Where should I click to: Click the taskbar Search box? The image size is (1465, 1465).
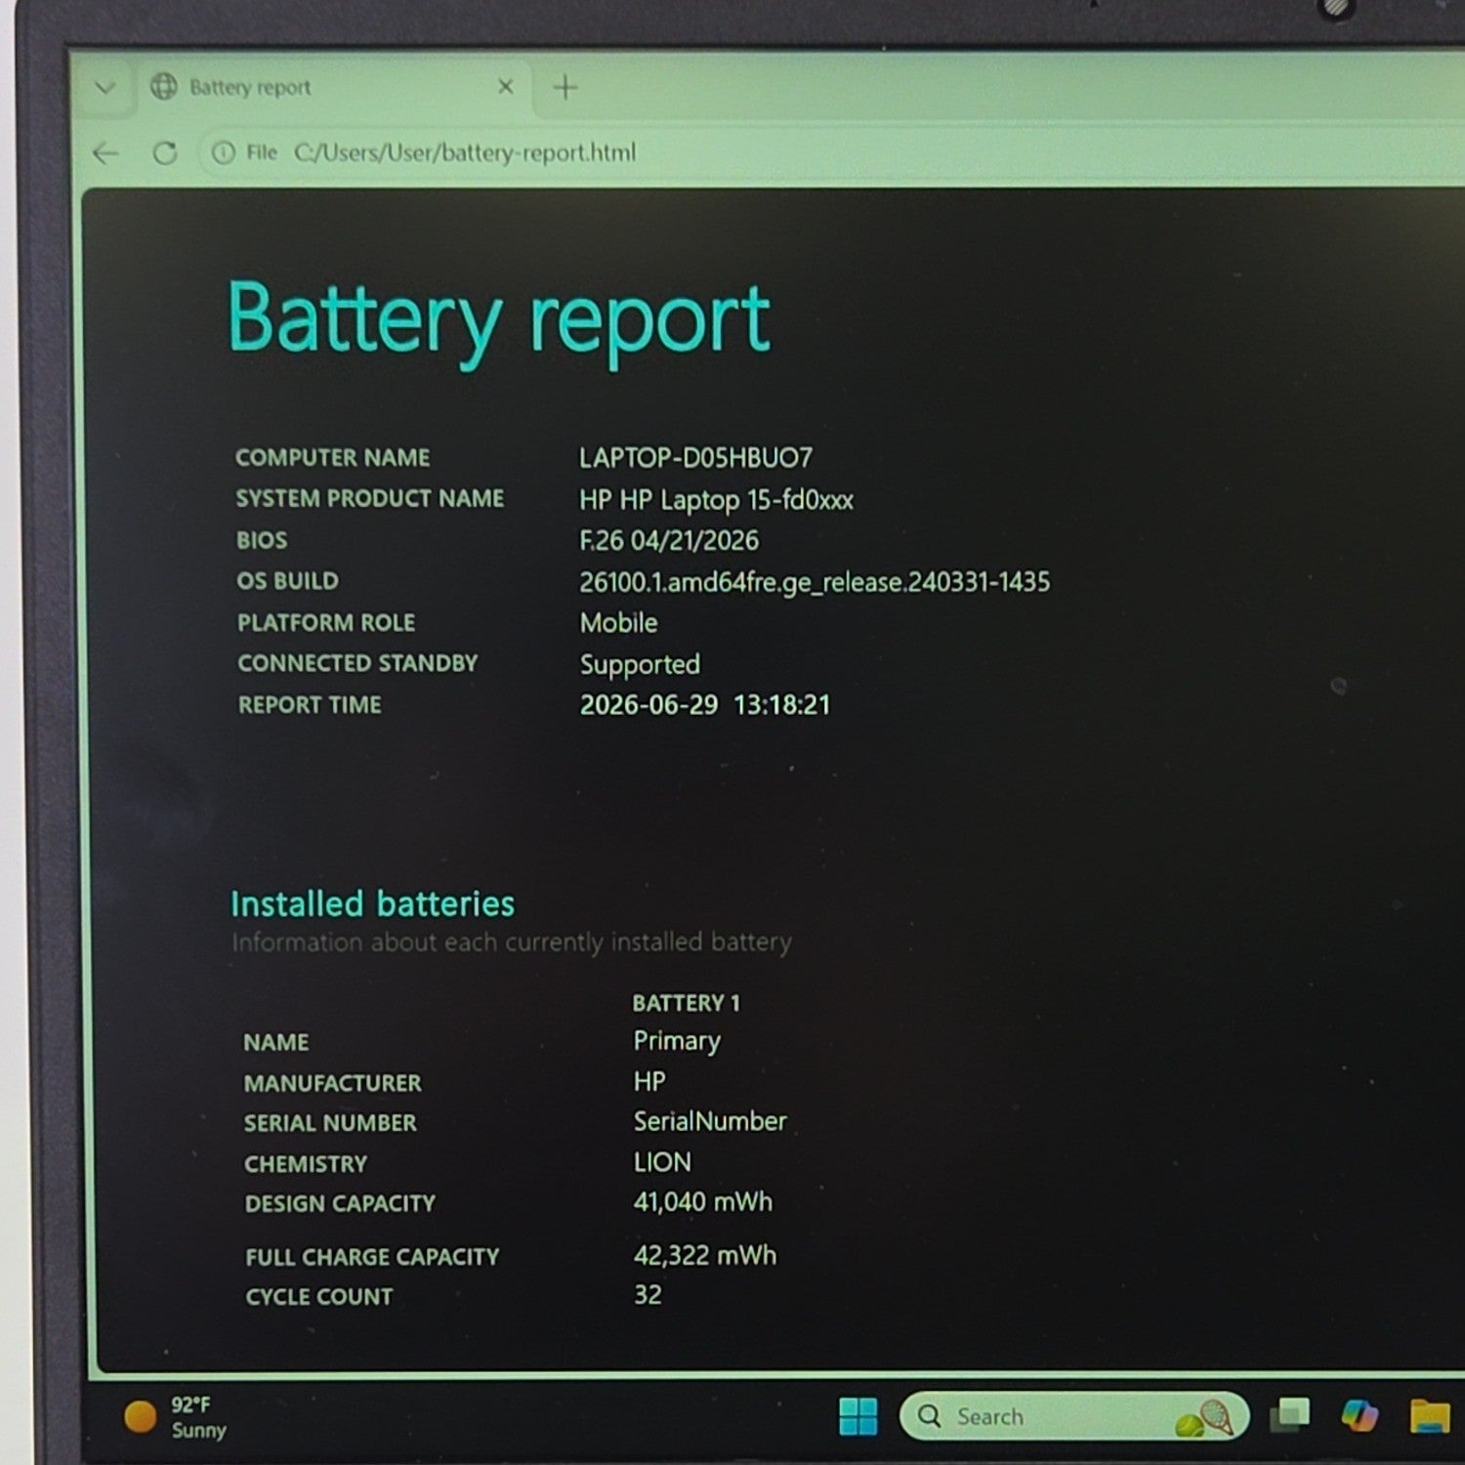[1073, 1416]
